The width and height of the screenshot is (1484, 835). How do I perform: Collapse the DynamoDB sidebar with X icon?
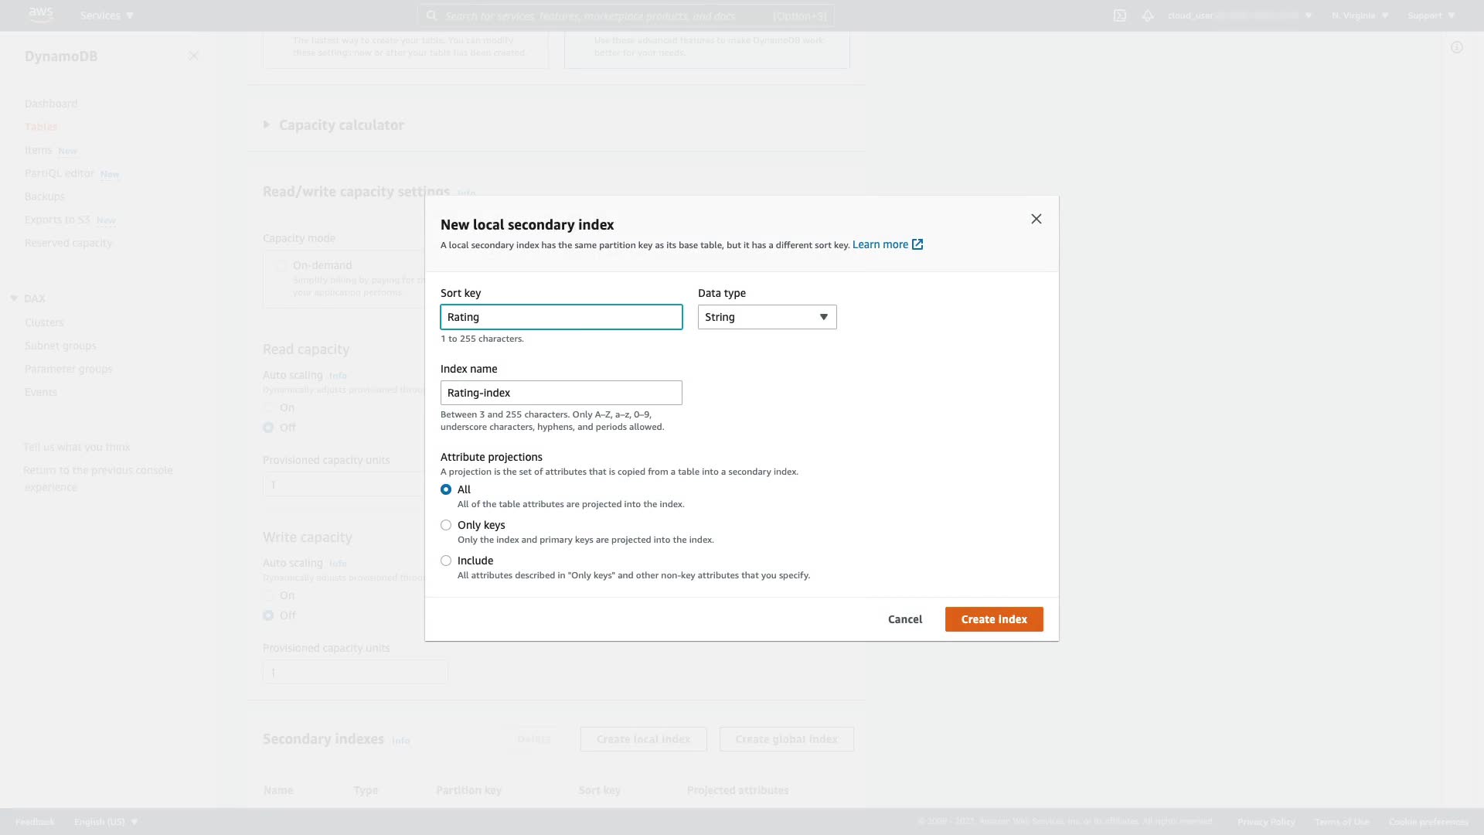pos(193,56)
